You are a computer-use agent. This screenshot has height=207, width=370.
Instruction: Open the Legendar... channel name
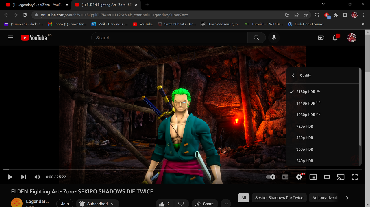coord(37,202)
